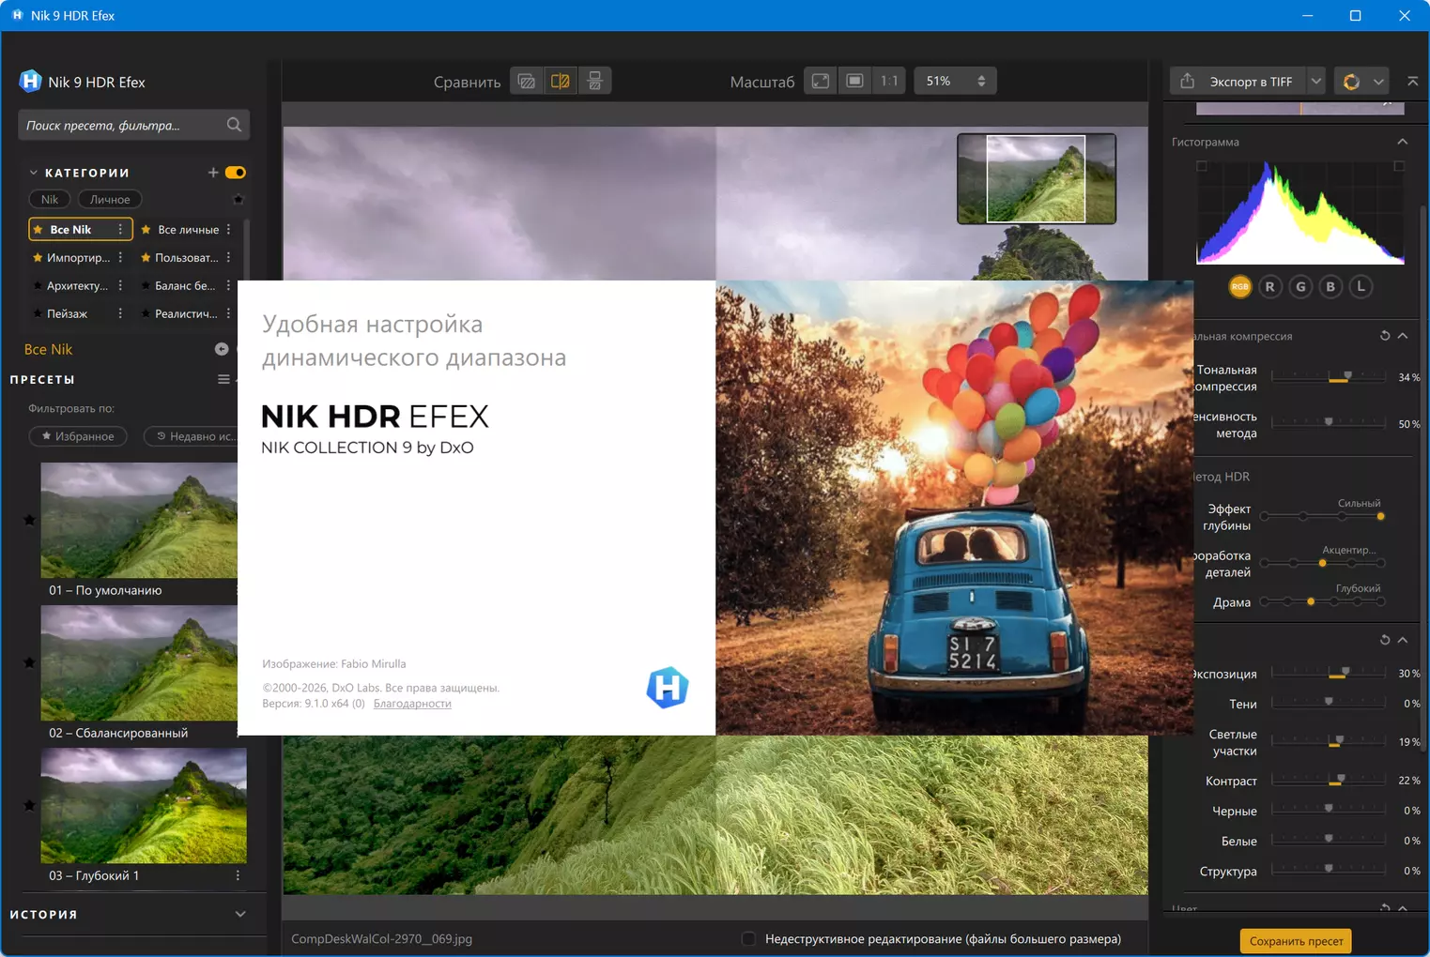Open the options menu for Все личные category
The width and height of the screenshot is (1430, 957).
(228, 229)
